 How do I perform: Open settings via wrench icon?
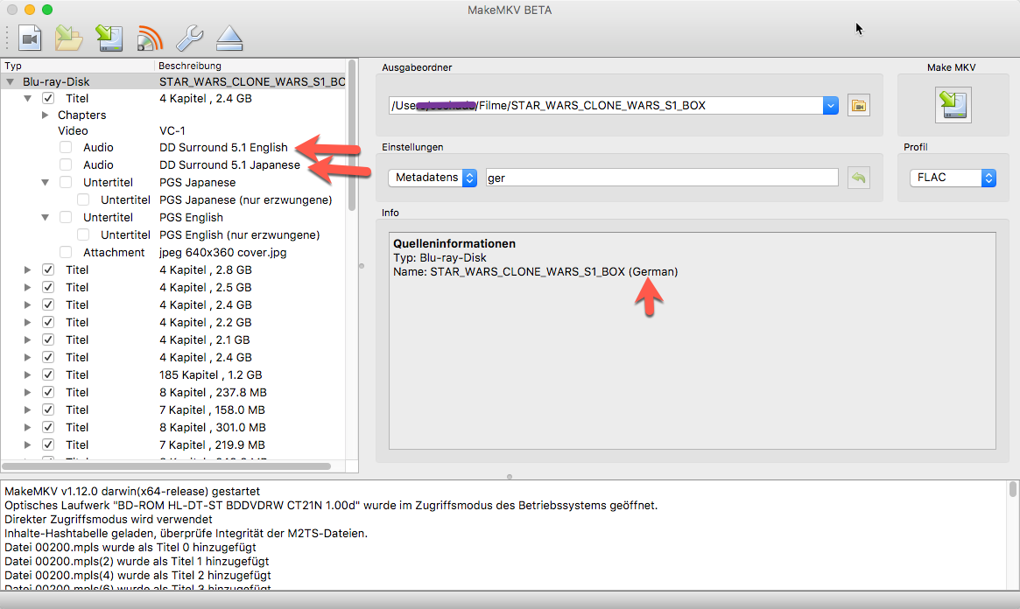(x=190, y=38)
